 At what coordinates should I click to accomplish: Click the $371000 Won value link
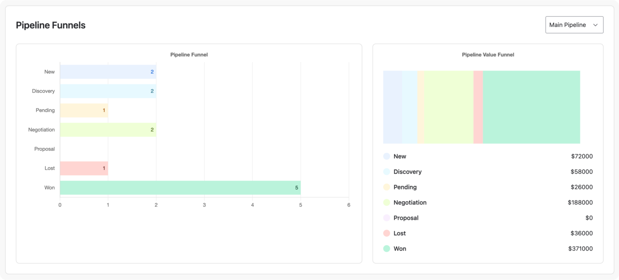tap(581, 249)
